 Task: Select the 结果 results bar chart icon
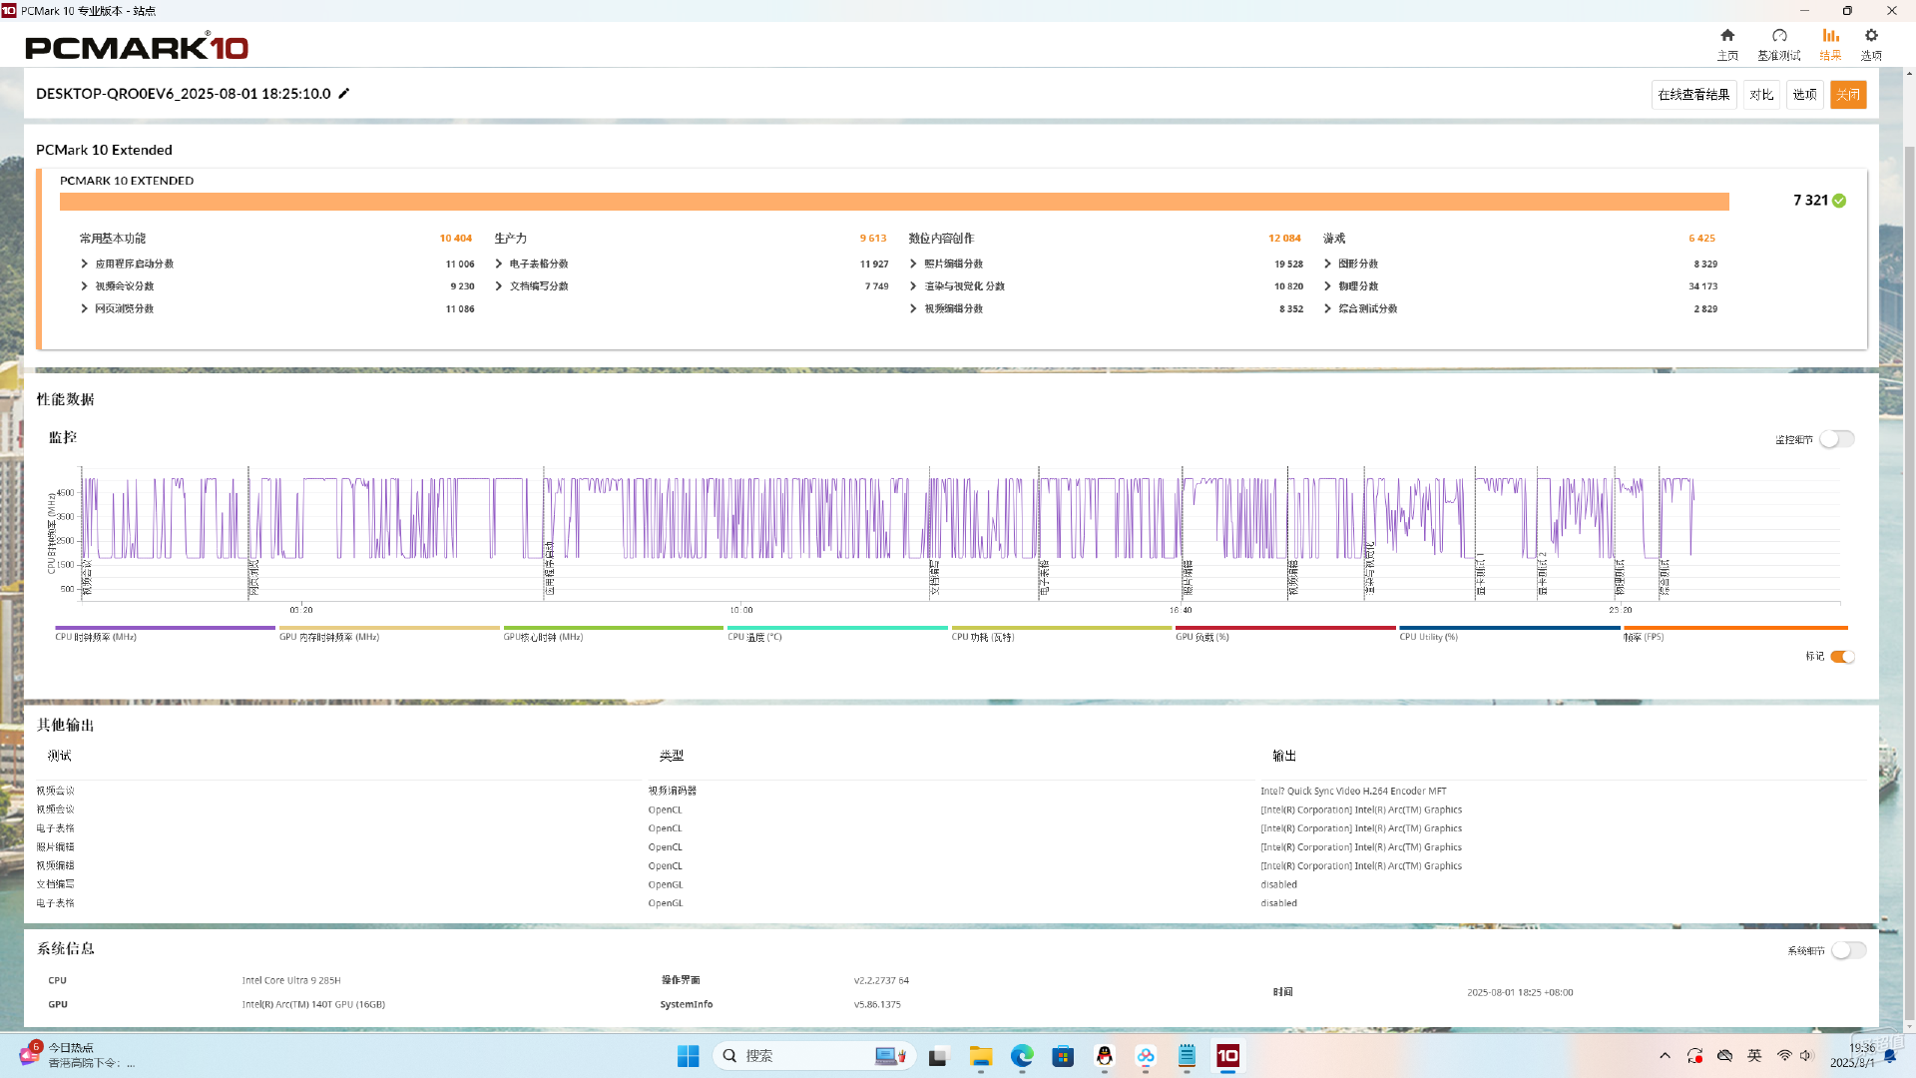(1831, 36)
